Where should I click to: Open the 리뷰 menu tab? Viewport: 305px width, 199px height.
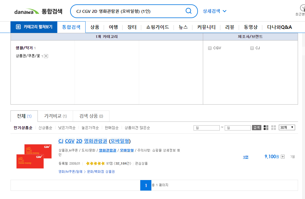click(x=230, y=27)
